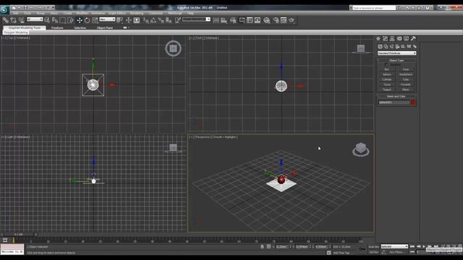The image size is (463, 260).
Task: Click the Select Object tool
Action: pos(47,20)
